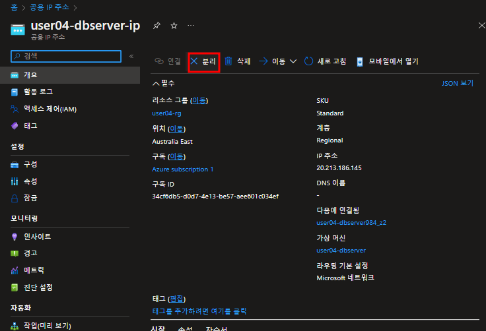Focus the 검색 search box
486x331 pixels.
[66, 56]
